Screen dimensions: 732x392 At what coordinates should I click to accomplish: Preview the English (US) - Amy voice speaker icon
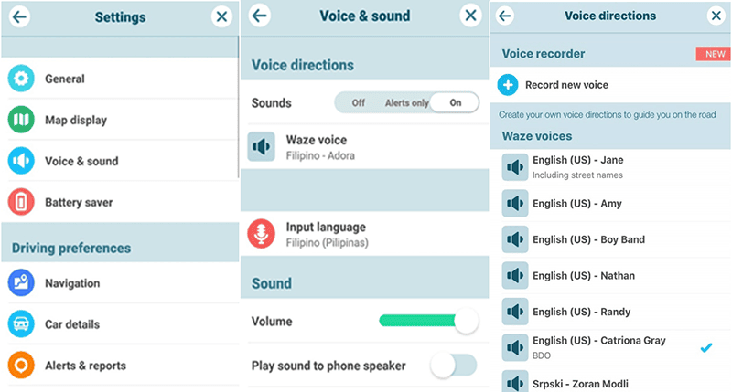coord(515,203)
